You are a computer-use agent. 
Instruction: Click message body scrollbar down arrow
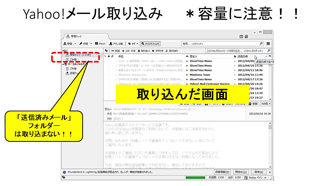tap(270, 167)
